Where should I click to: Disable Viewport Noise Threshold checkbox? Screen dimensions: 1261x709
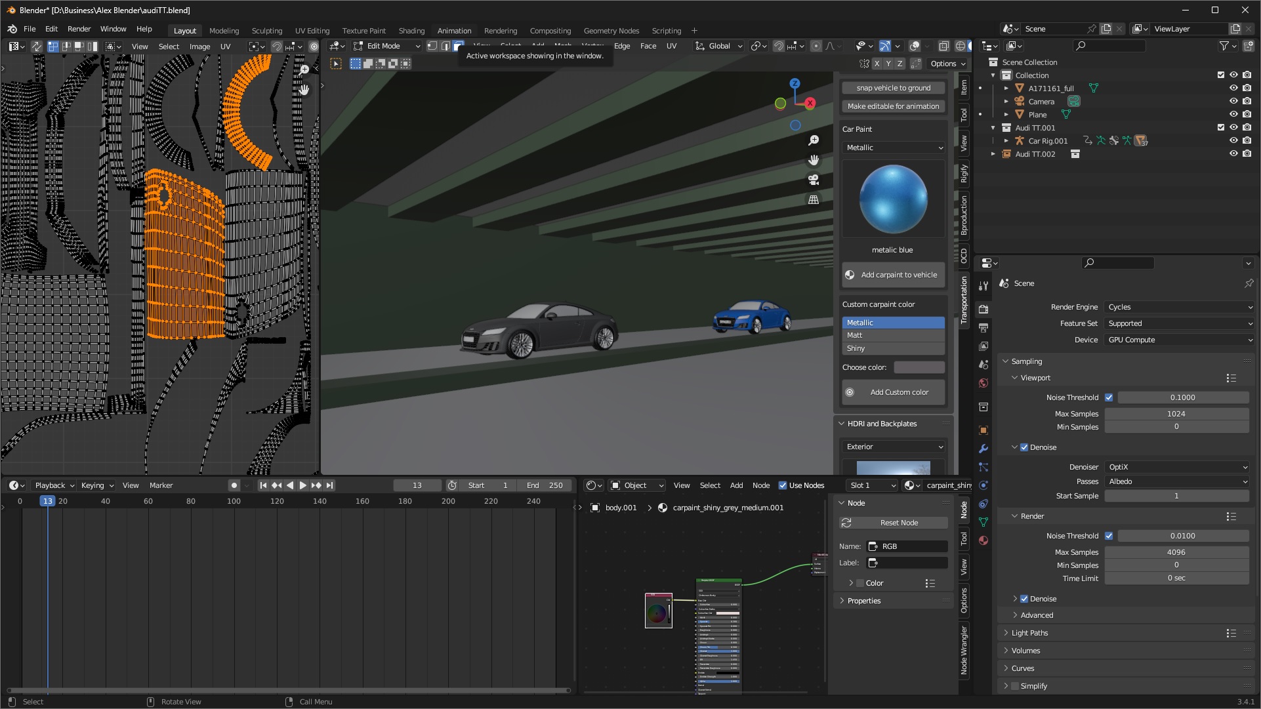pyautogui.click(x=1109, y=397)
